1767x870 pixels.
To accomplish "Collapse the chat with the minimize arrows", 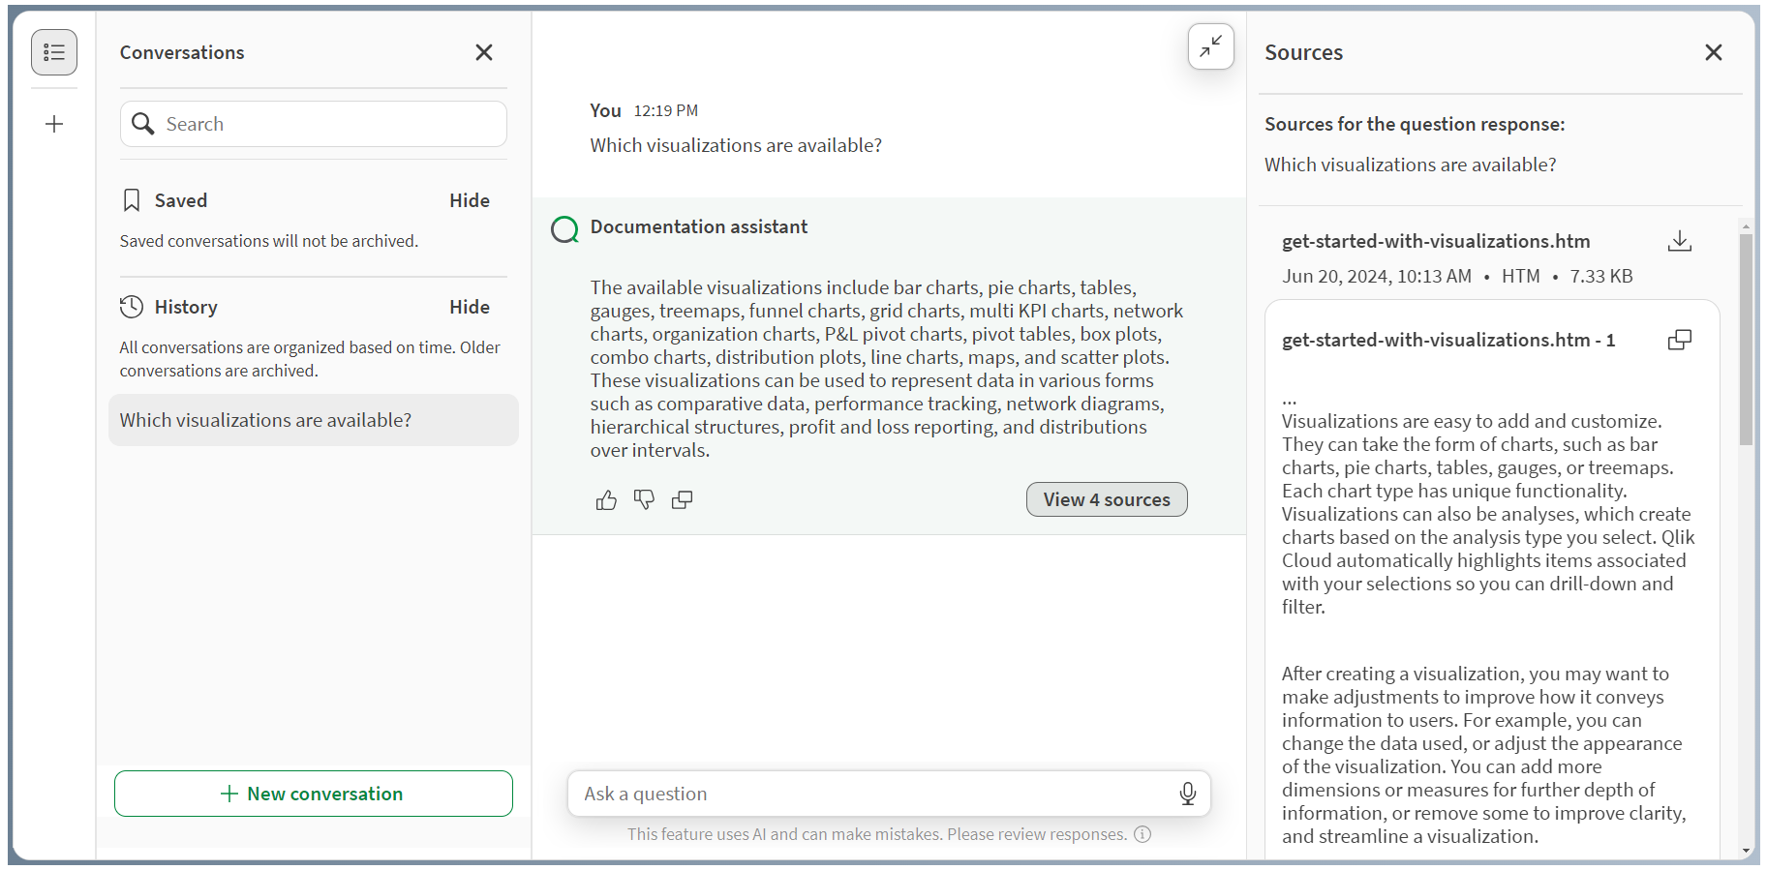I will click(x=1210, y=46).
